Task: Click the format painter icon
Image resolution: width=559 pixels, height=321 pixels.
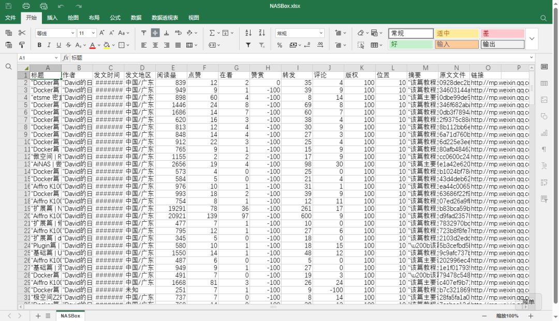Action: (x=22, y=45)
